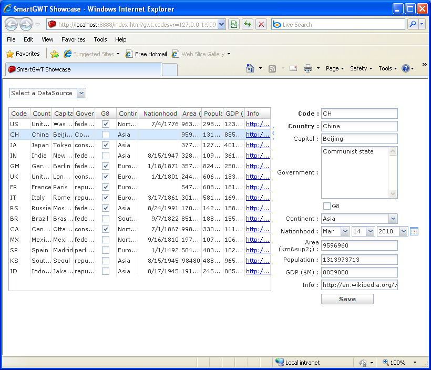Toggle G8 checkbox in the Russia row

106,208
